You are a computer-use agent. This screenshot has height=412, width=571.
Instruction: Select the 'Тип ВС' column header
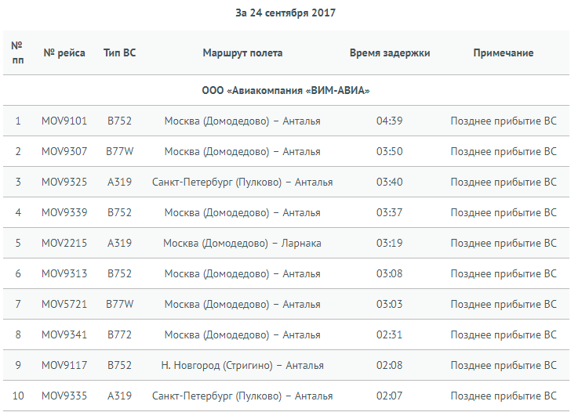(119, 53)
